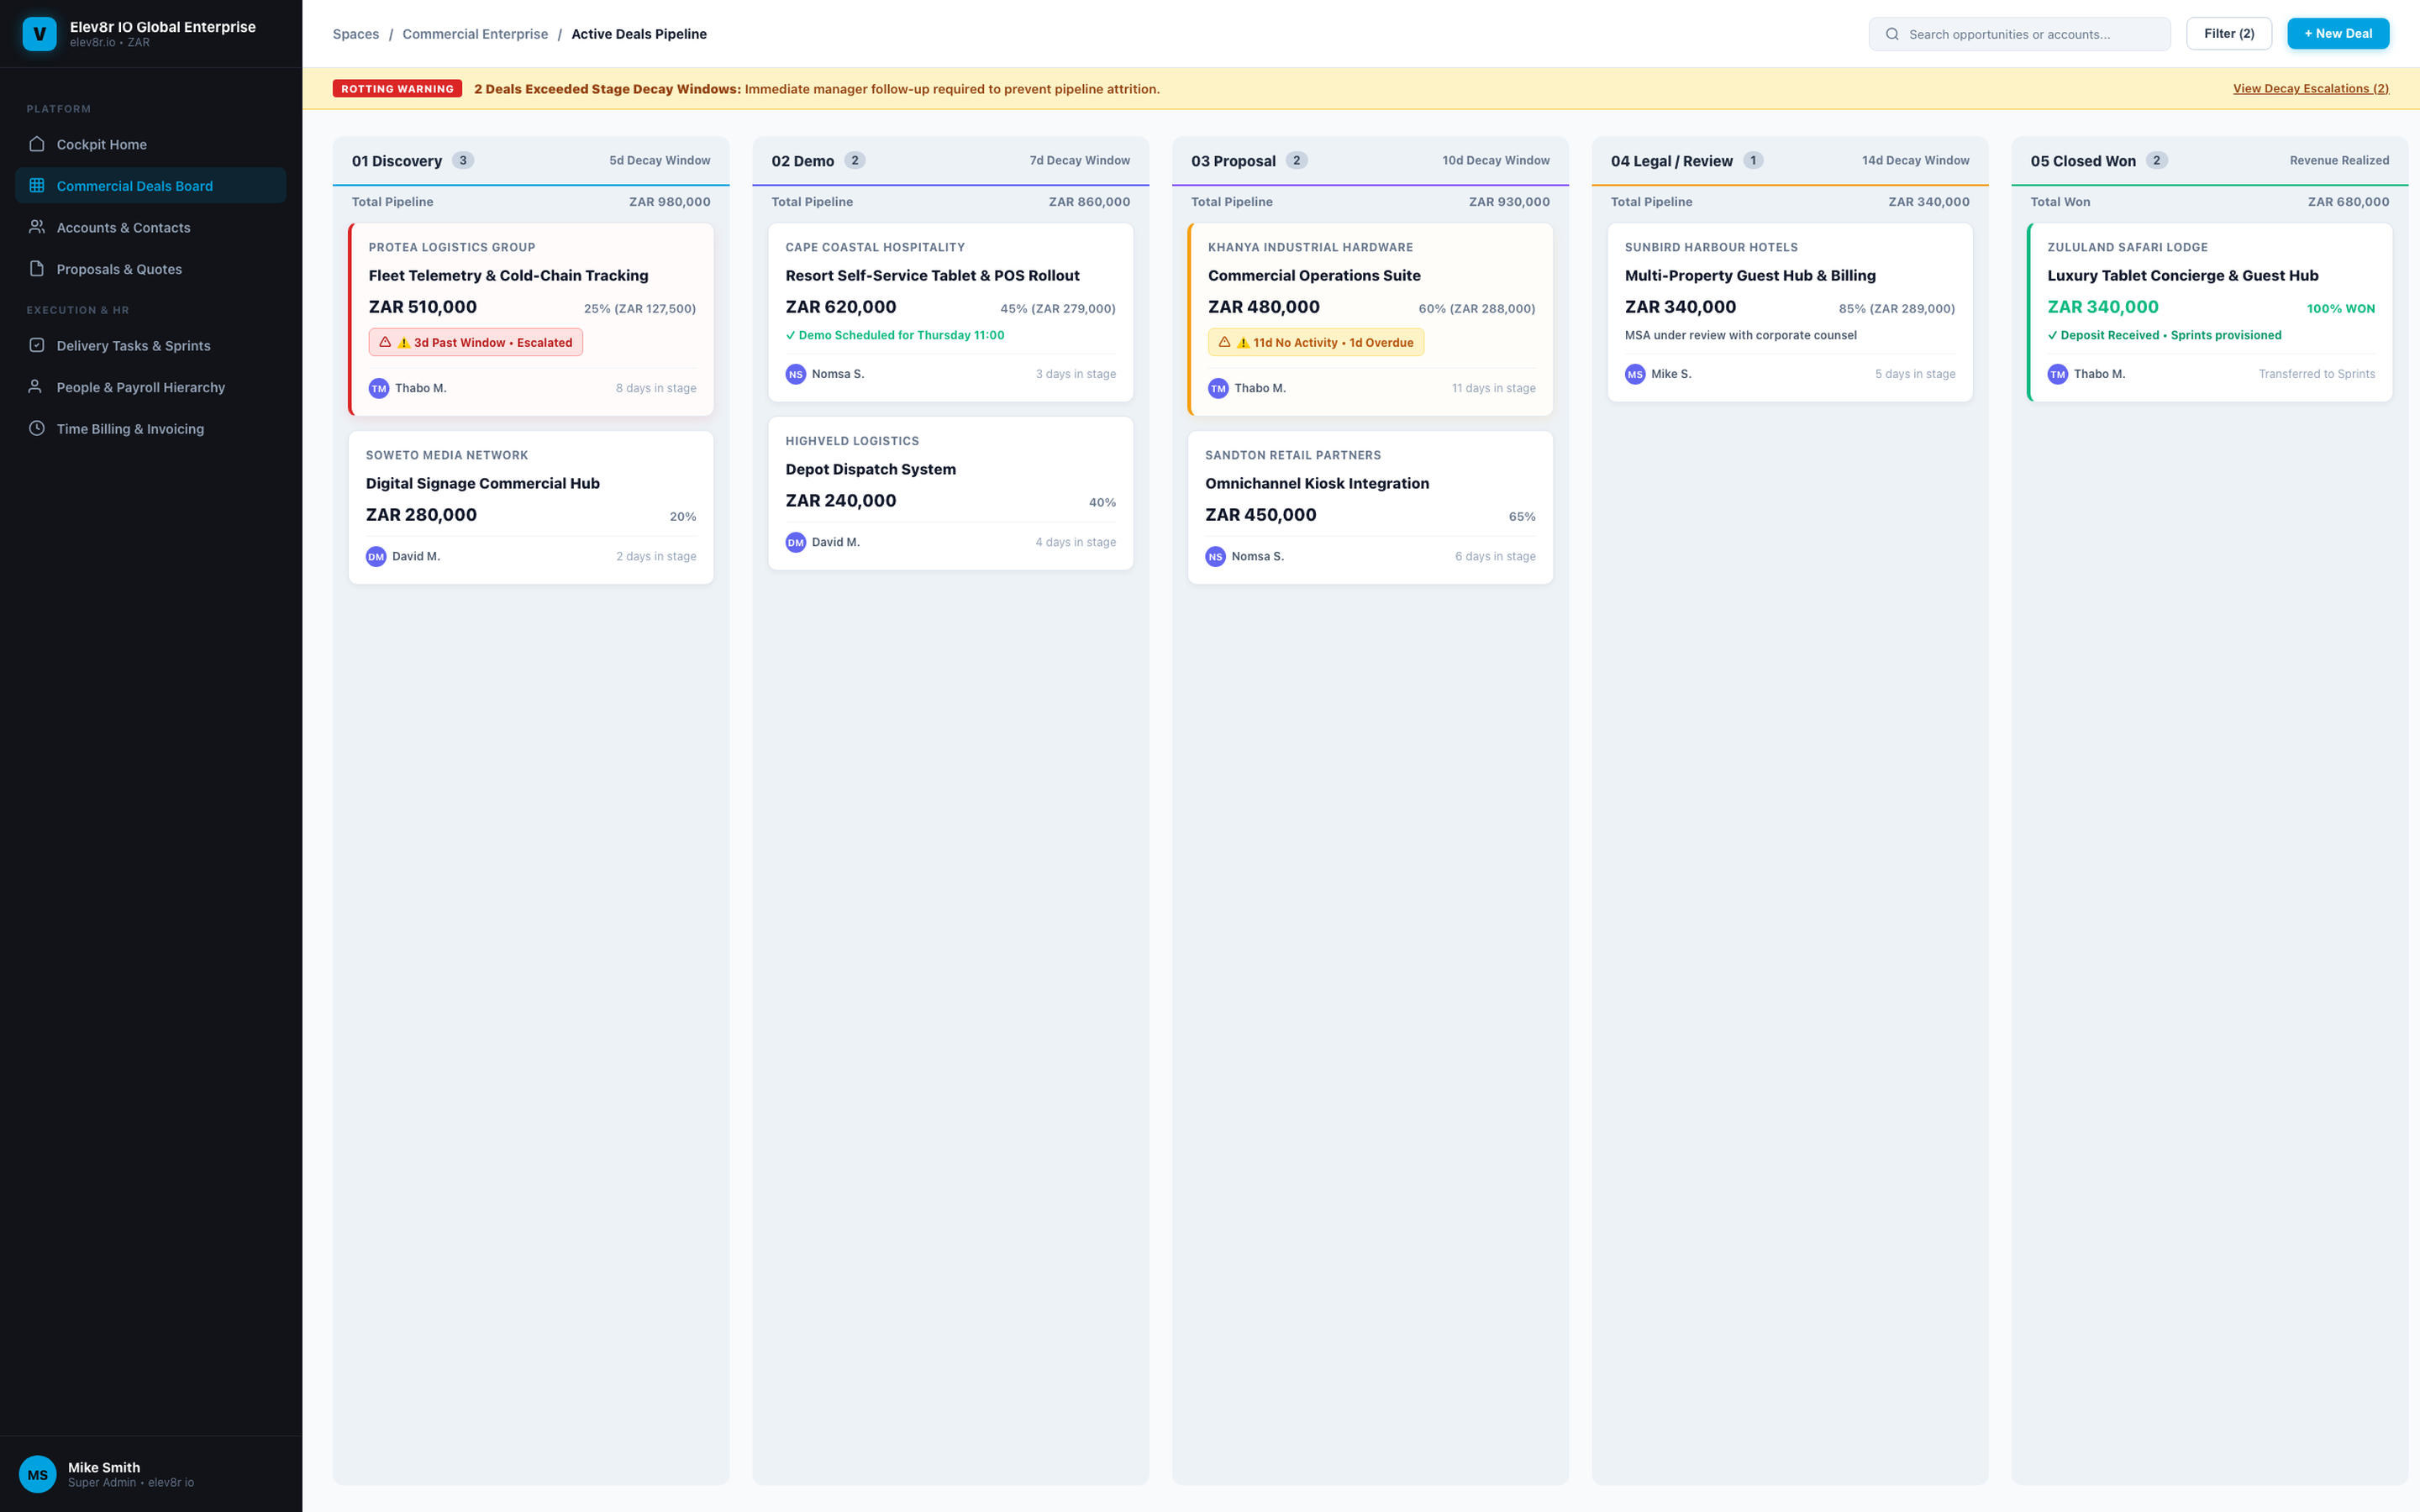Viewport: 2420px width, 1512px height.
Task: Open Time Billing & Invoicing section
Action: point(151,428)
